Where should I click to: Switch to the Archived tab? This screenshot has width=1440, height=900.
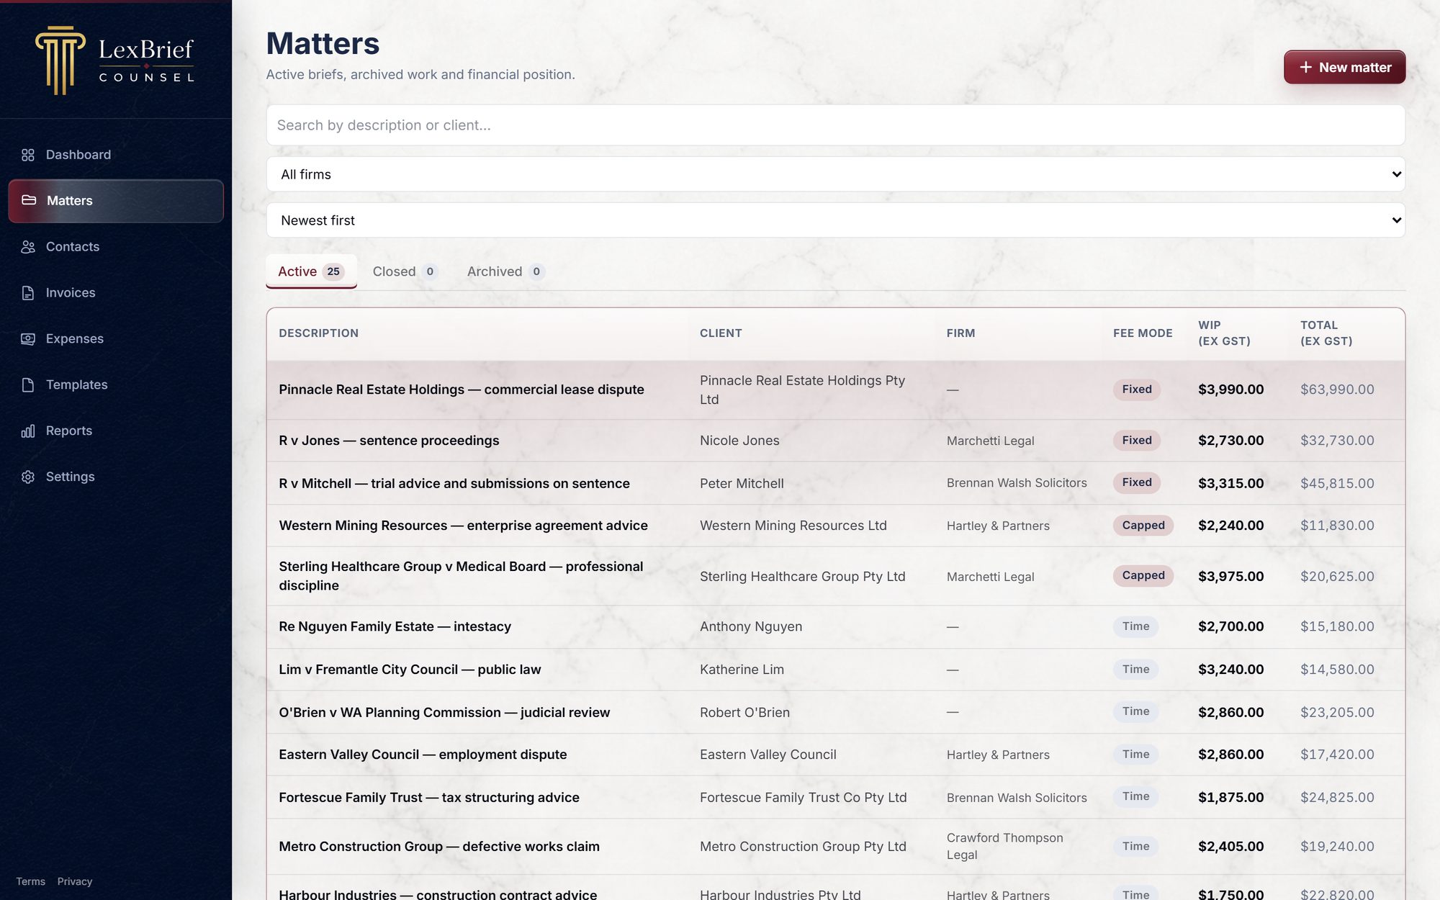[505, 271]
